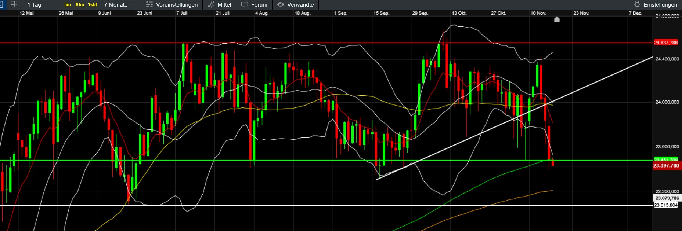Image resolution: width=682 pixels, height=231 pixels.
Task: Open Einstellungen settings
Action: pyautogui.click(x=660, y=4)
